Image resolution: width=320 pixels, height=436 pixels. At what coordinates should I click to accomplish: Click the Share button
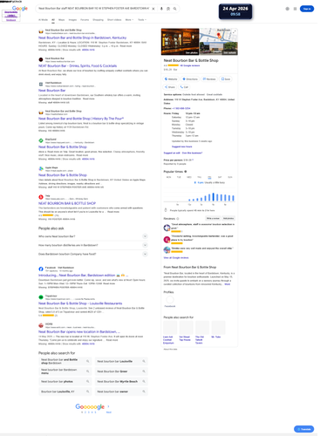(170, 87)
